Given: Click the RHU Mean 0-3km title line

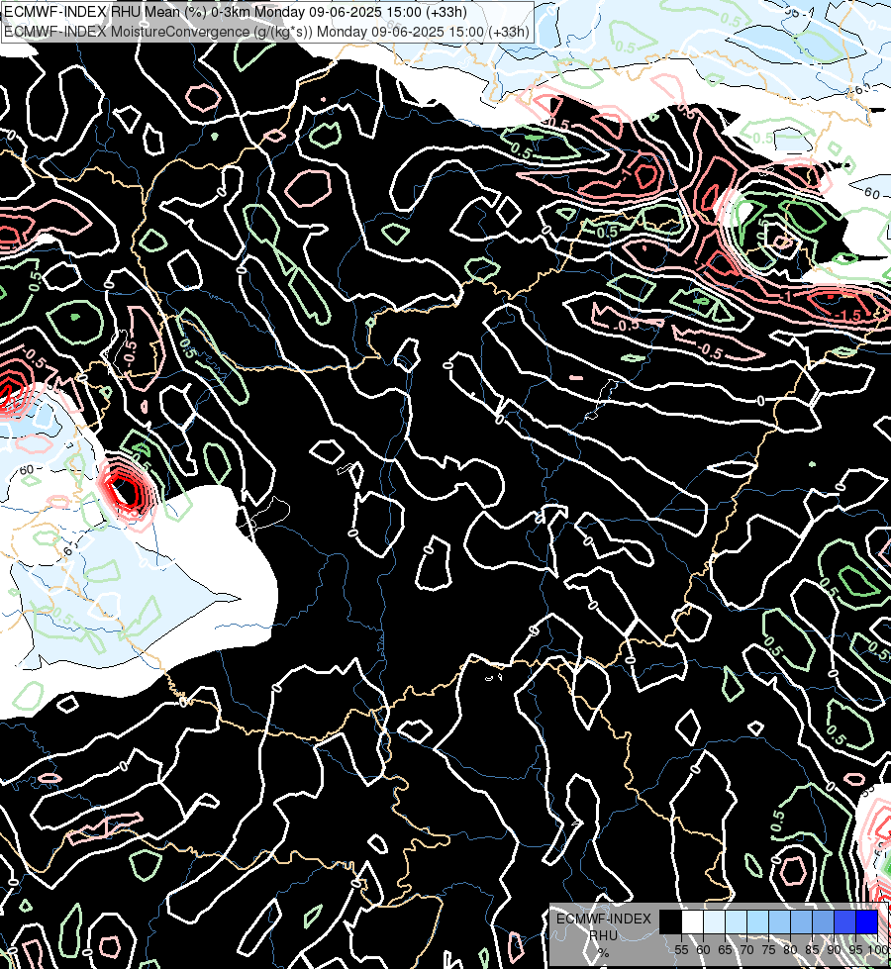Looking at the screenshot, I should [x=236, y=12].
